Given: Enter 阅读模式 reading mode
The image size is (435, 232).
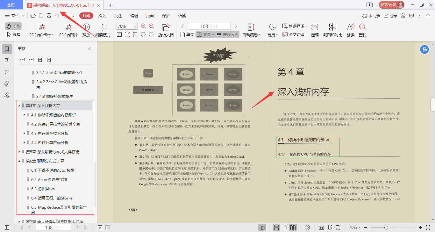Looking at the screenshot, I should point(103,30).
